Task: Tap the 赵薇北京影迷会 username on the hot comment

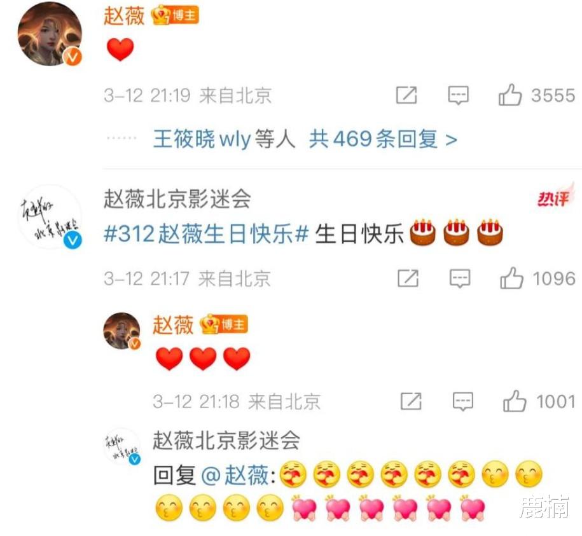Action: (177, 198)
